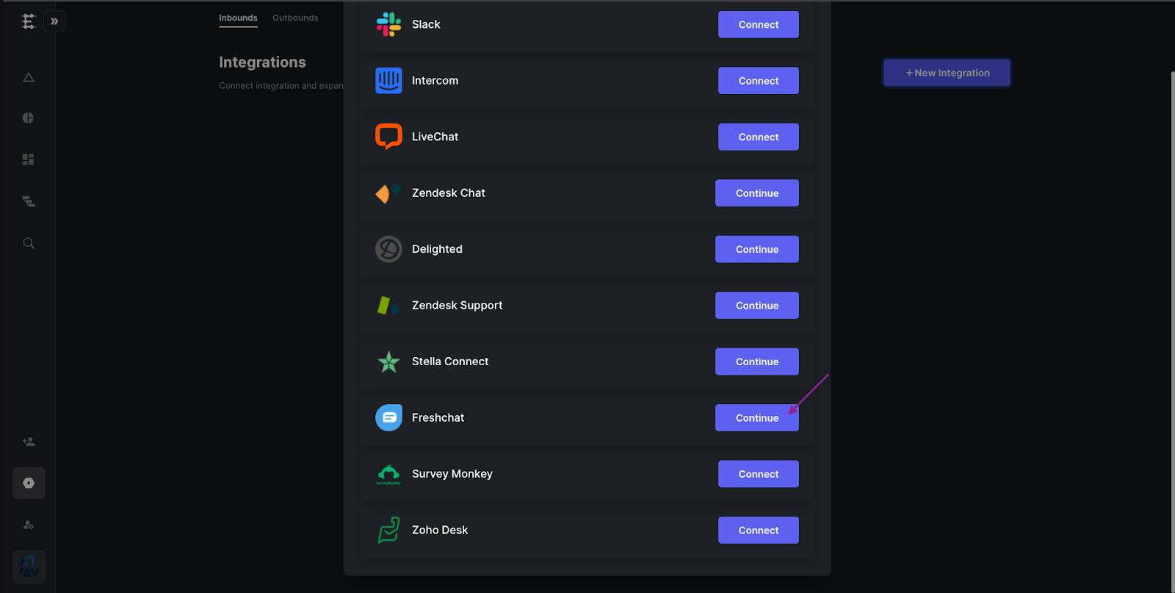Continue with Freshchat integration

(x=757, y=417)
